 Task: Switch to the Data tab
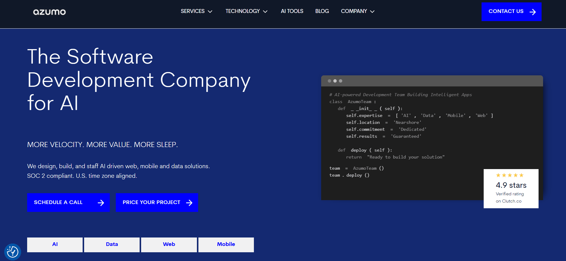point(112,244)
